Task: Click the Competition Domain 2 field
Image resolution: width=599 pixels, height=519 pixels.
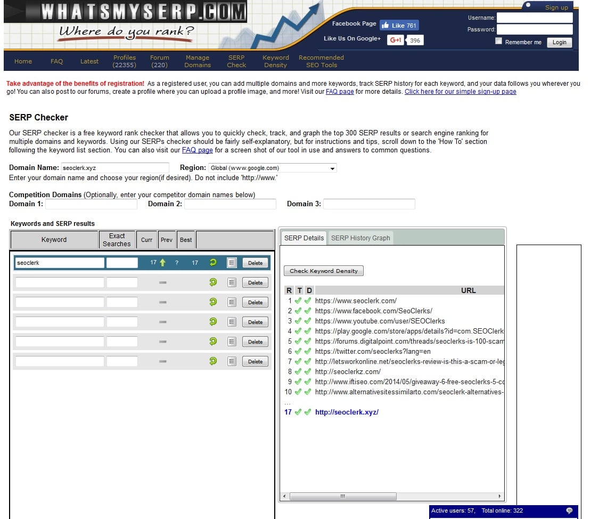Action: [230, 204]
